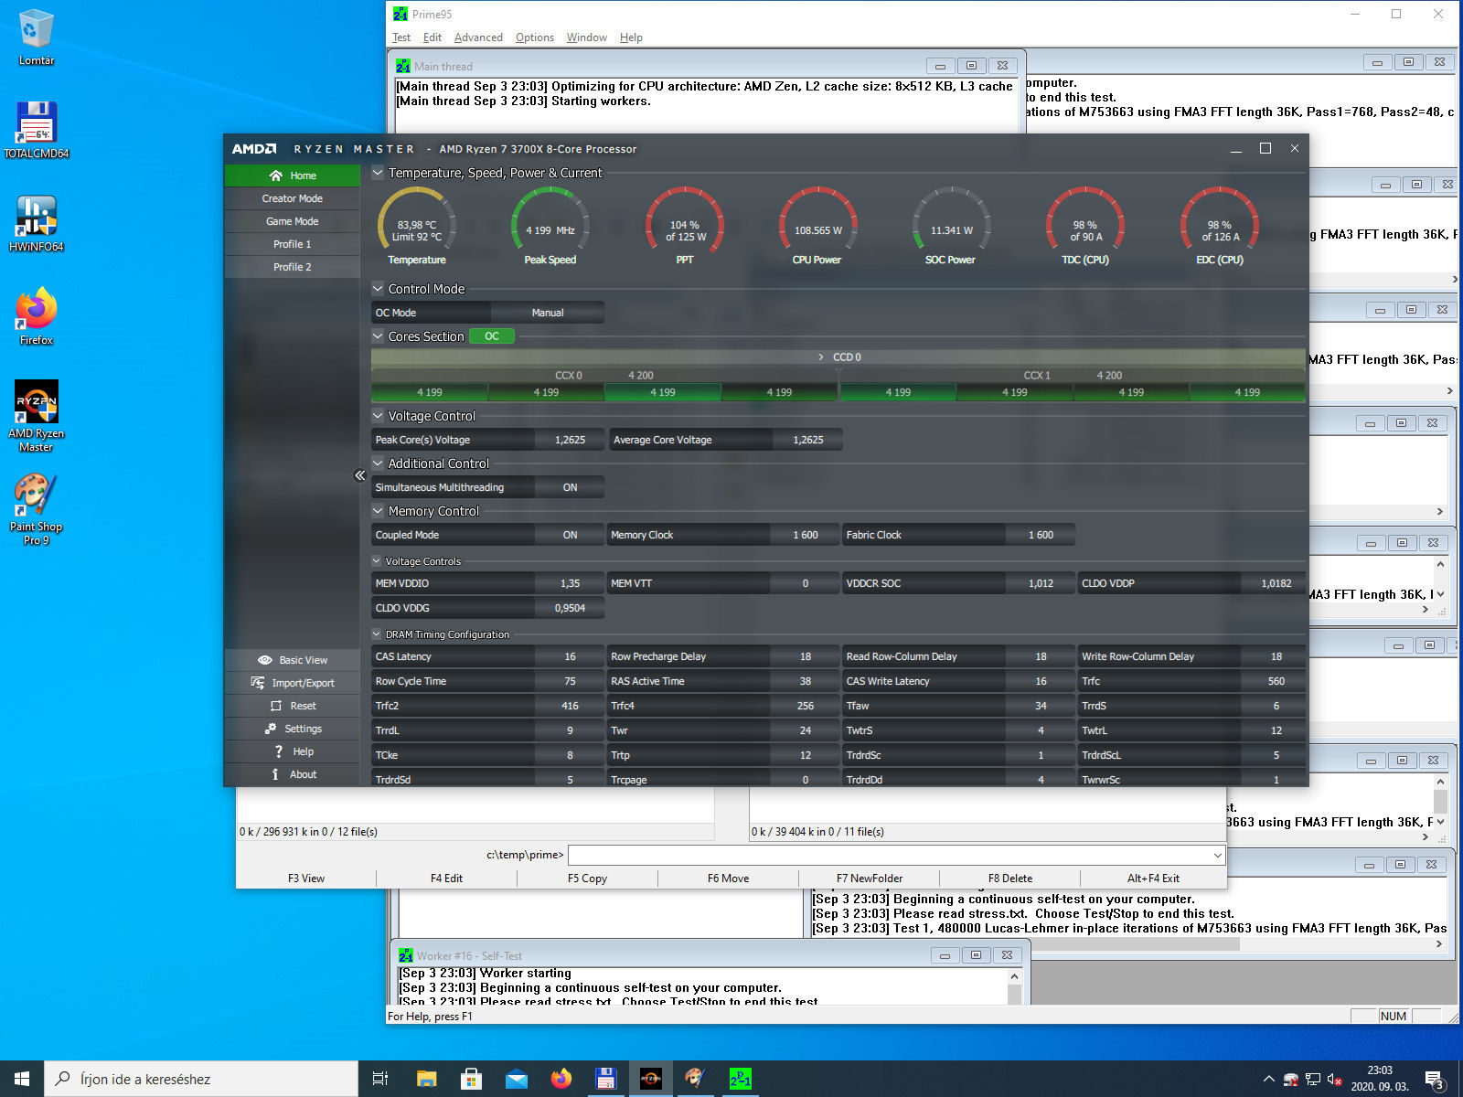Open Ryzen Master Help
Viewport: 1463px width, 1097px height.
[x=293, y=751]
